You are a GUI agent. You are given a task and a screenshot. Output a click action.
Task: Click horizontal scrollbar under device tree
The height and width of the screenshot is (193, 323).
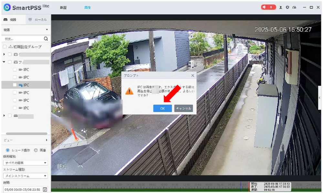click(26, 134)
